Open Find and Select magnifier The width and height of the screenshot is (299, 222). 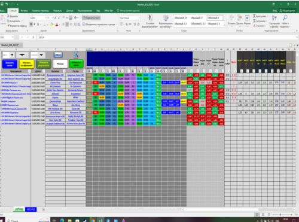tap(285, 21)
